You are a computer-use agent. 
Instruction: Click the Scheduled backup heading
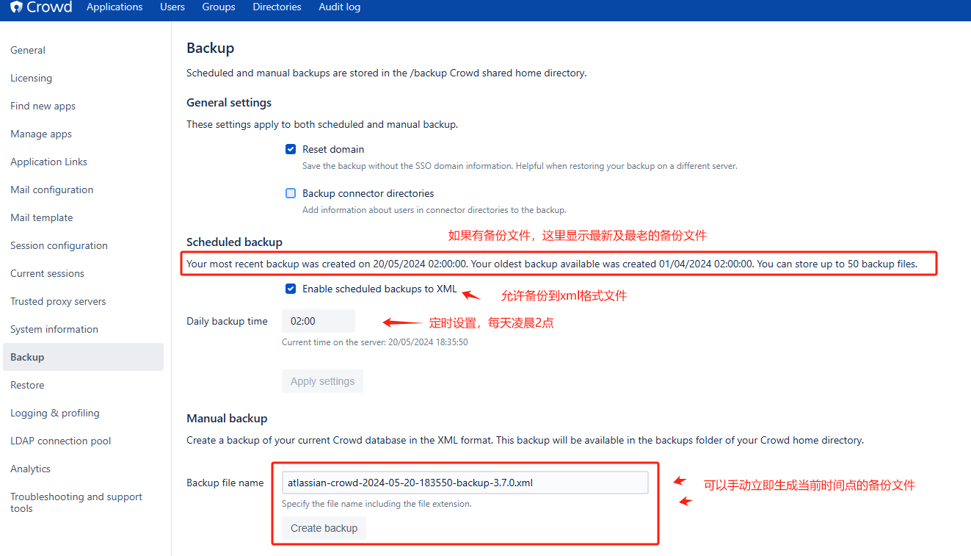click(x=234, y=242)
